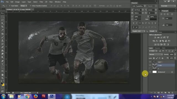Viewport: 177px width, 99px height.
Task: Open Chrome from the Windows taskbar
Action: pyautogui.click(x=27, y=97)
